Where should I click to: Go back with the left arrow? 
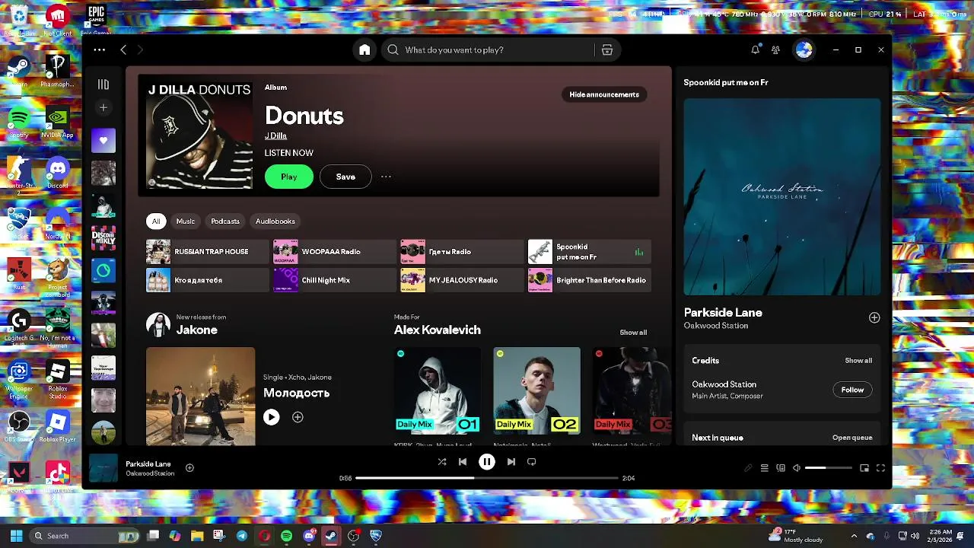[123, 49]
